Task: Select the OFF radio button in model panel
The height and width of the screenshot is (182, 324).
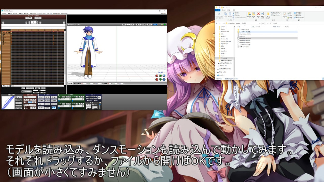Action: click(x=24, y=109)
